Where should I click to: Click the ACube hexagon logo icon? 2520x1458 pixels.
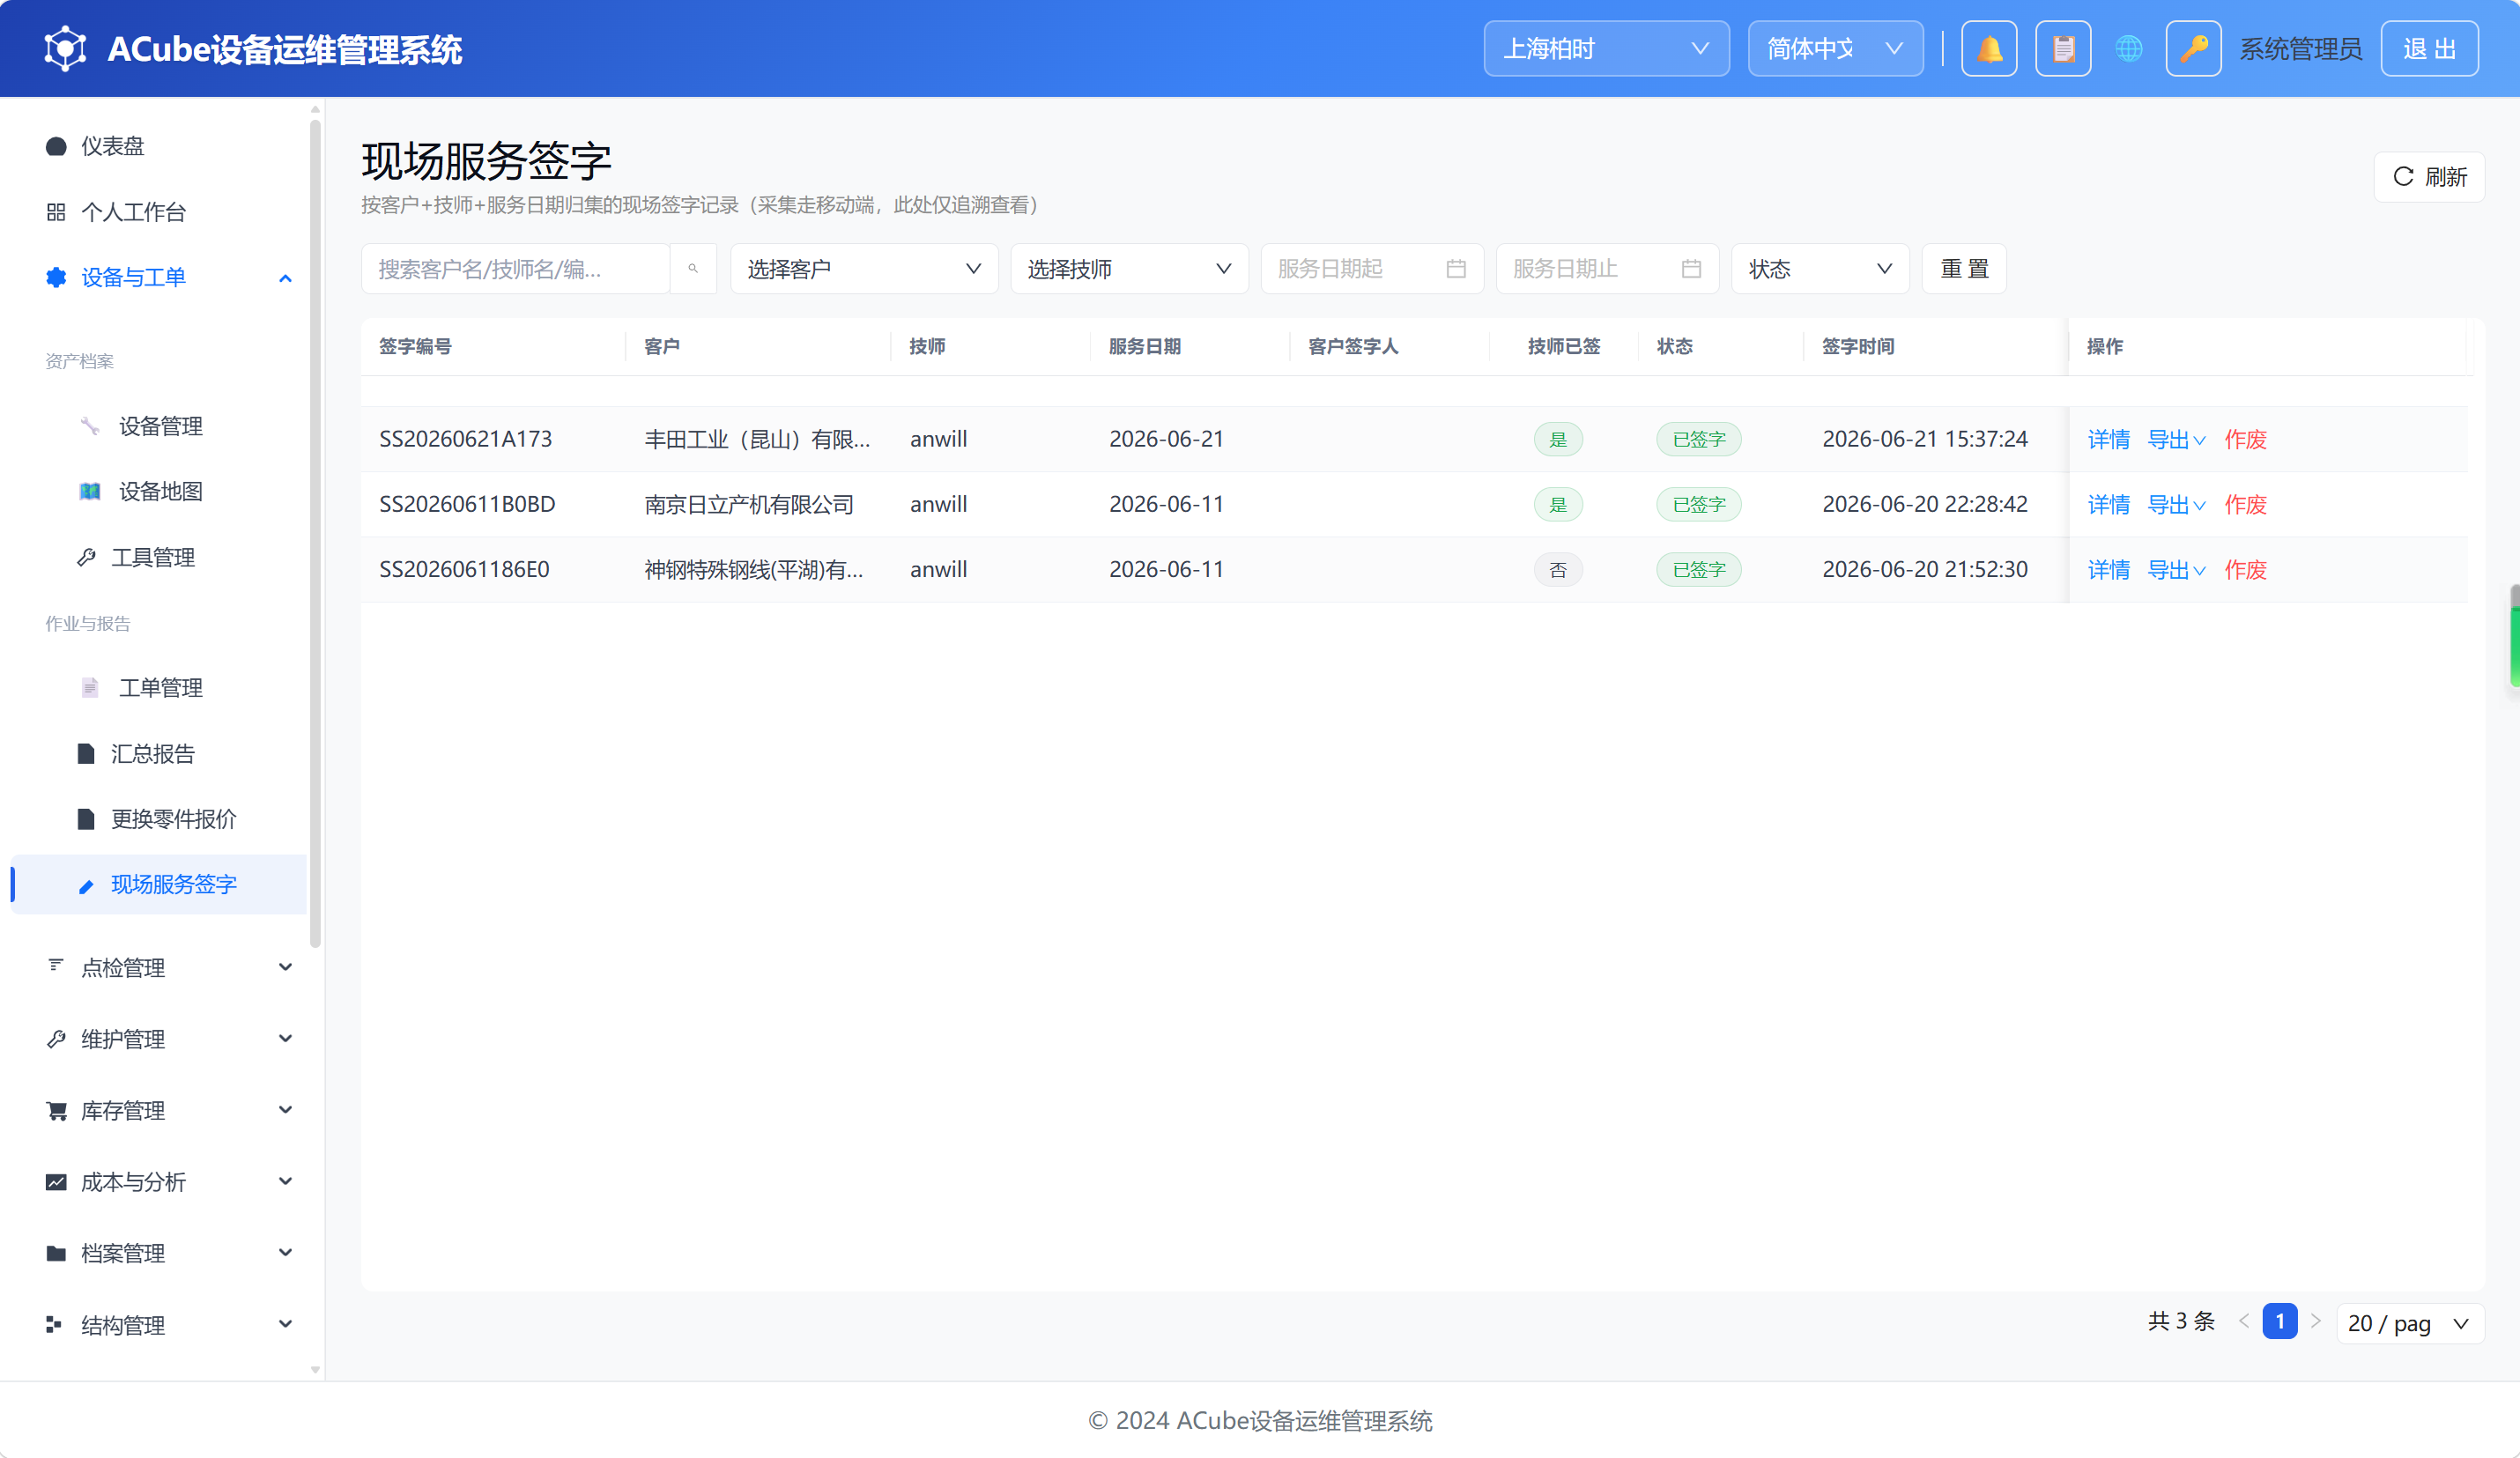point(65,48)
